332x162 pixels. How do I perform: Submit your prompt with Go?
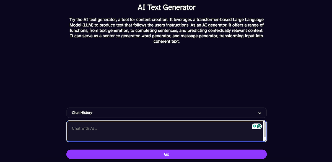[x=166, y=154]
